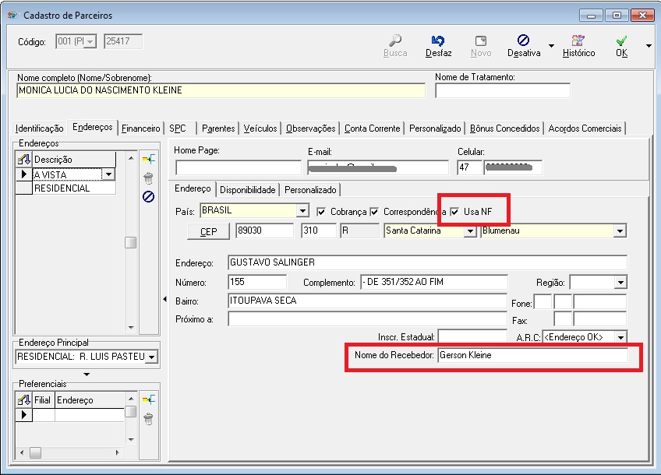Undo changes with the Desfaz icon
The width and height of the screenshot is (661, 475).
tap(438, 40)
